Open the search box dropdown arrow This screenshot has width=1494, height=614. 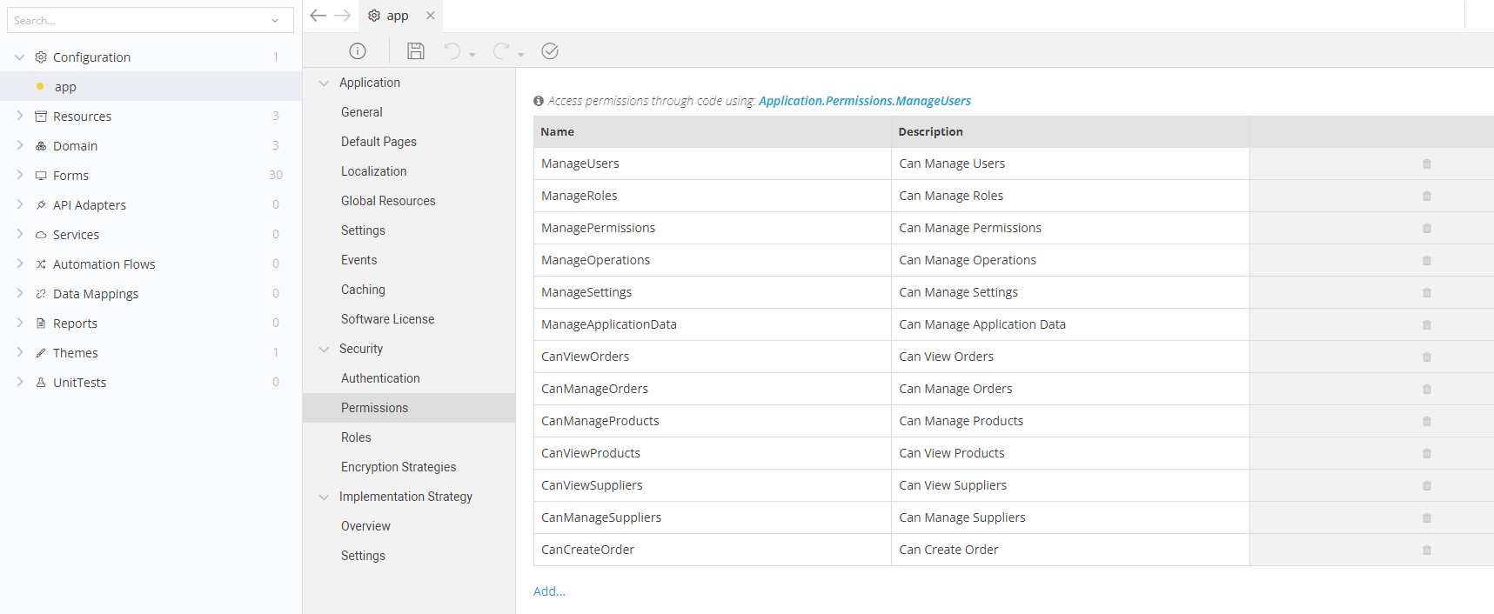(275, 21)
